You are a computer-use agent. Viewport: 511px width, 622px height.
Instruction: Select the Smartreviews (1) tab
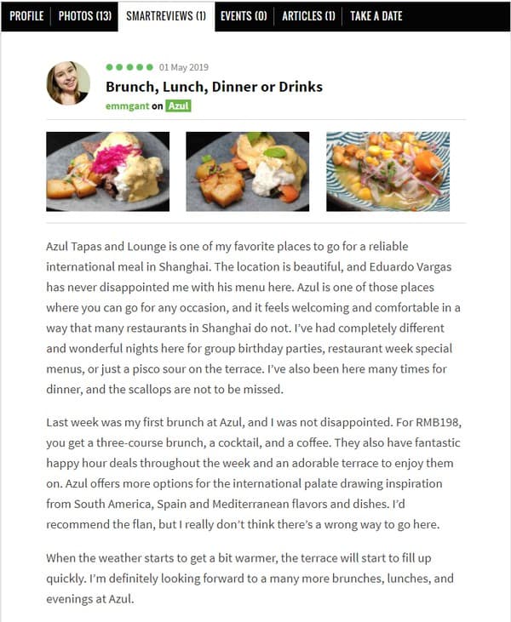[x=166, y=16]
